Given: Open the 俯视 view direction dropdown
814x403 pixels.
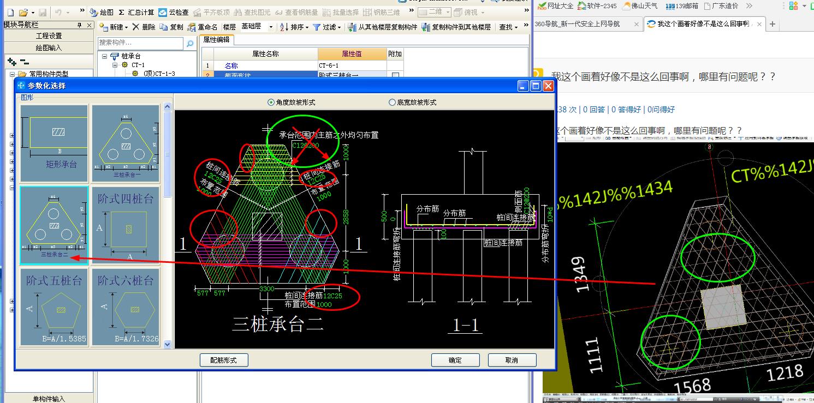Looking at the screenshot, I should [x=470, y=12].
